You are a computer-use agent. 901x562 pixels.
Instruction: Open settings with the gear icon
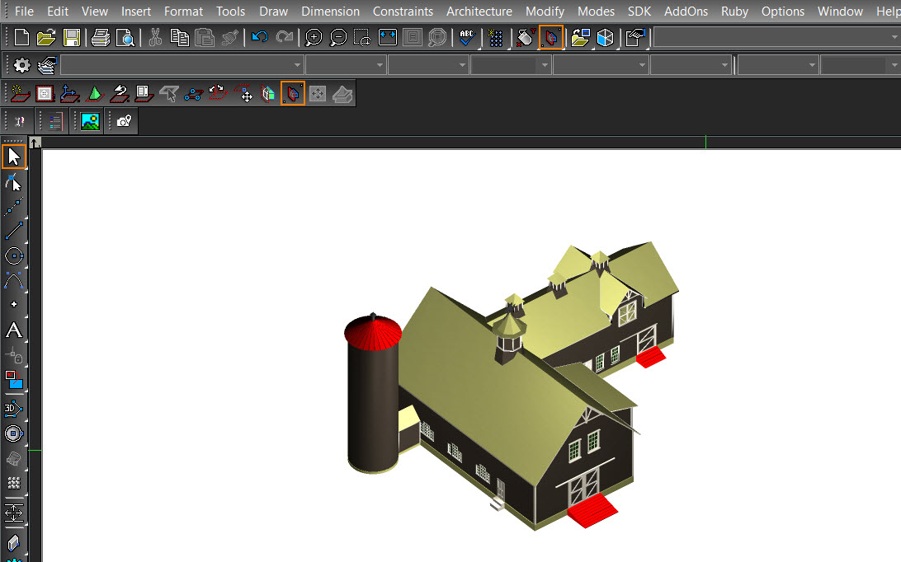(x=21, y=65)
